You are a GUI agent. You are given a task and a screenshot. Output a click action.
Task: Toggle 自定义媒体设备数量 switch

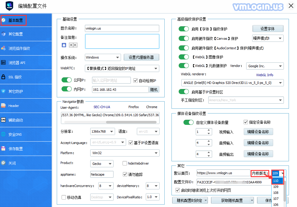click(189, 122)
